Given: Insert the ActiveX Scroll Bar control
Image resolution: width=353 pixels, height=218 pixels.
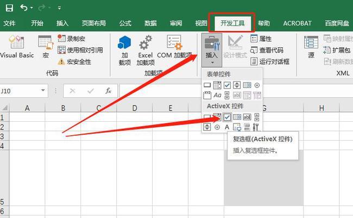Looking at the screenshot, I should point(257,117).
